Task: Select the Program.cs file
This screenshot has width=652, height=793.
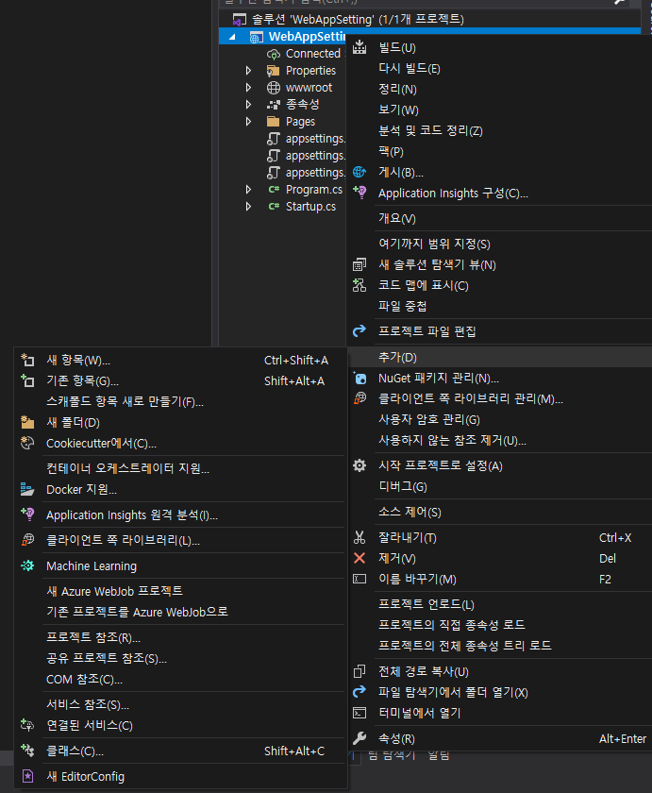Action: point(314,189)
